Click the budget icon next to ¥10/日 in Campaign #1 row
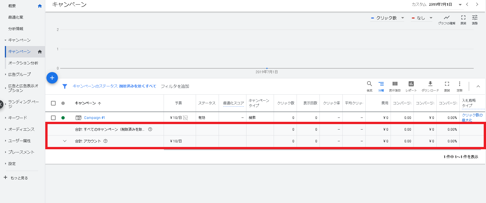The width and height of the screenshot is (486, 203). click(x=185, y=118)
